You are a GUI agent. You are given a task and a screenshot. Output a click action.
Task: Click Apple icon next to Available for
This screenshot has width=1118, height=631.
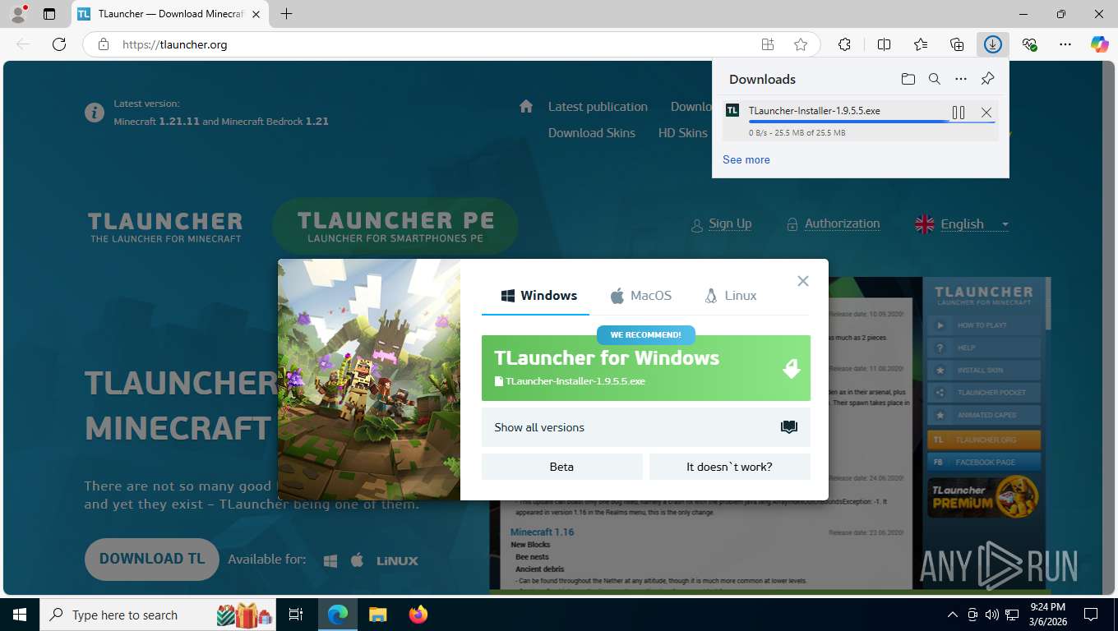[x=357, y=560]
